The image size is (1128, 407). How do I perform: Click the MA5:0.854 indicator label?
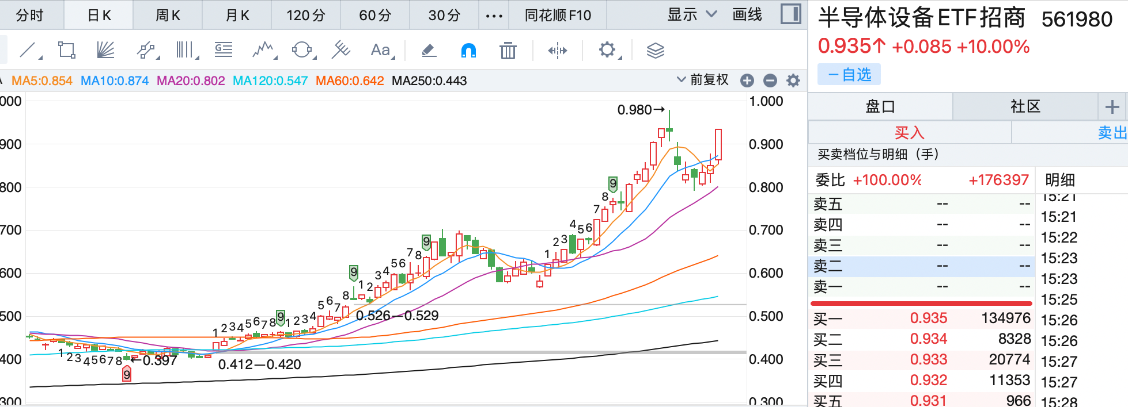(x=42, y=81)
